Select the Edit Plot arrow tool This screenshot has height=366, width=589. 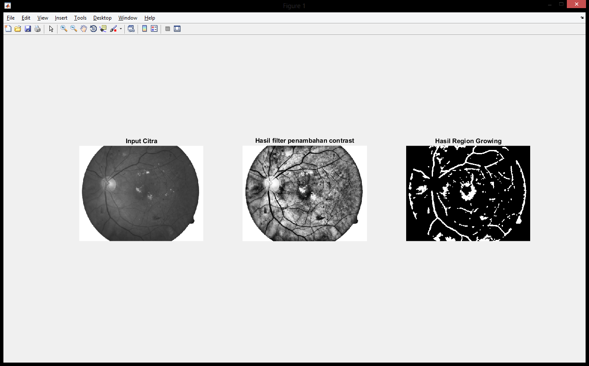click(x=51, y=29)
